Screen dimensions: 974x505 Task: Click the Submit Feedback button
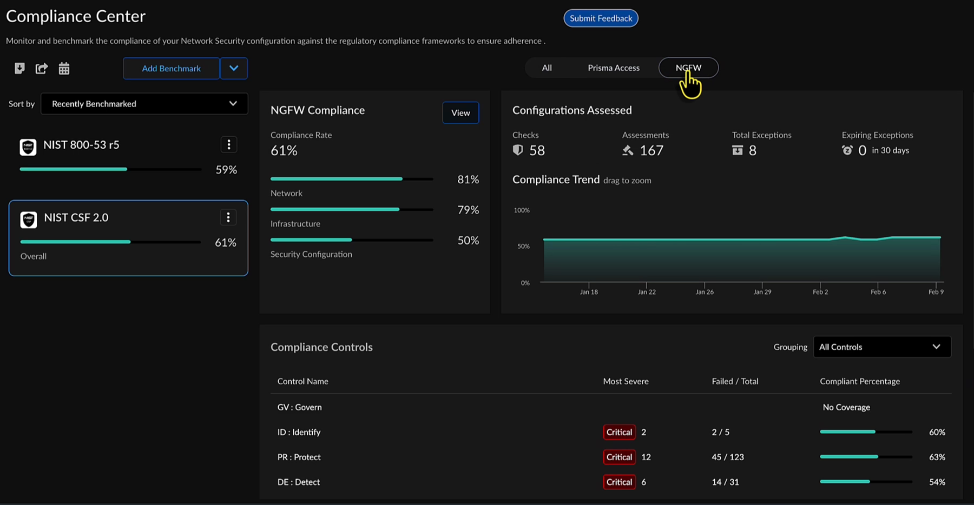coord(601,18)
